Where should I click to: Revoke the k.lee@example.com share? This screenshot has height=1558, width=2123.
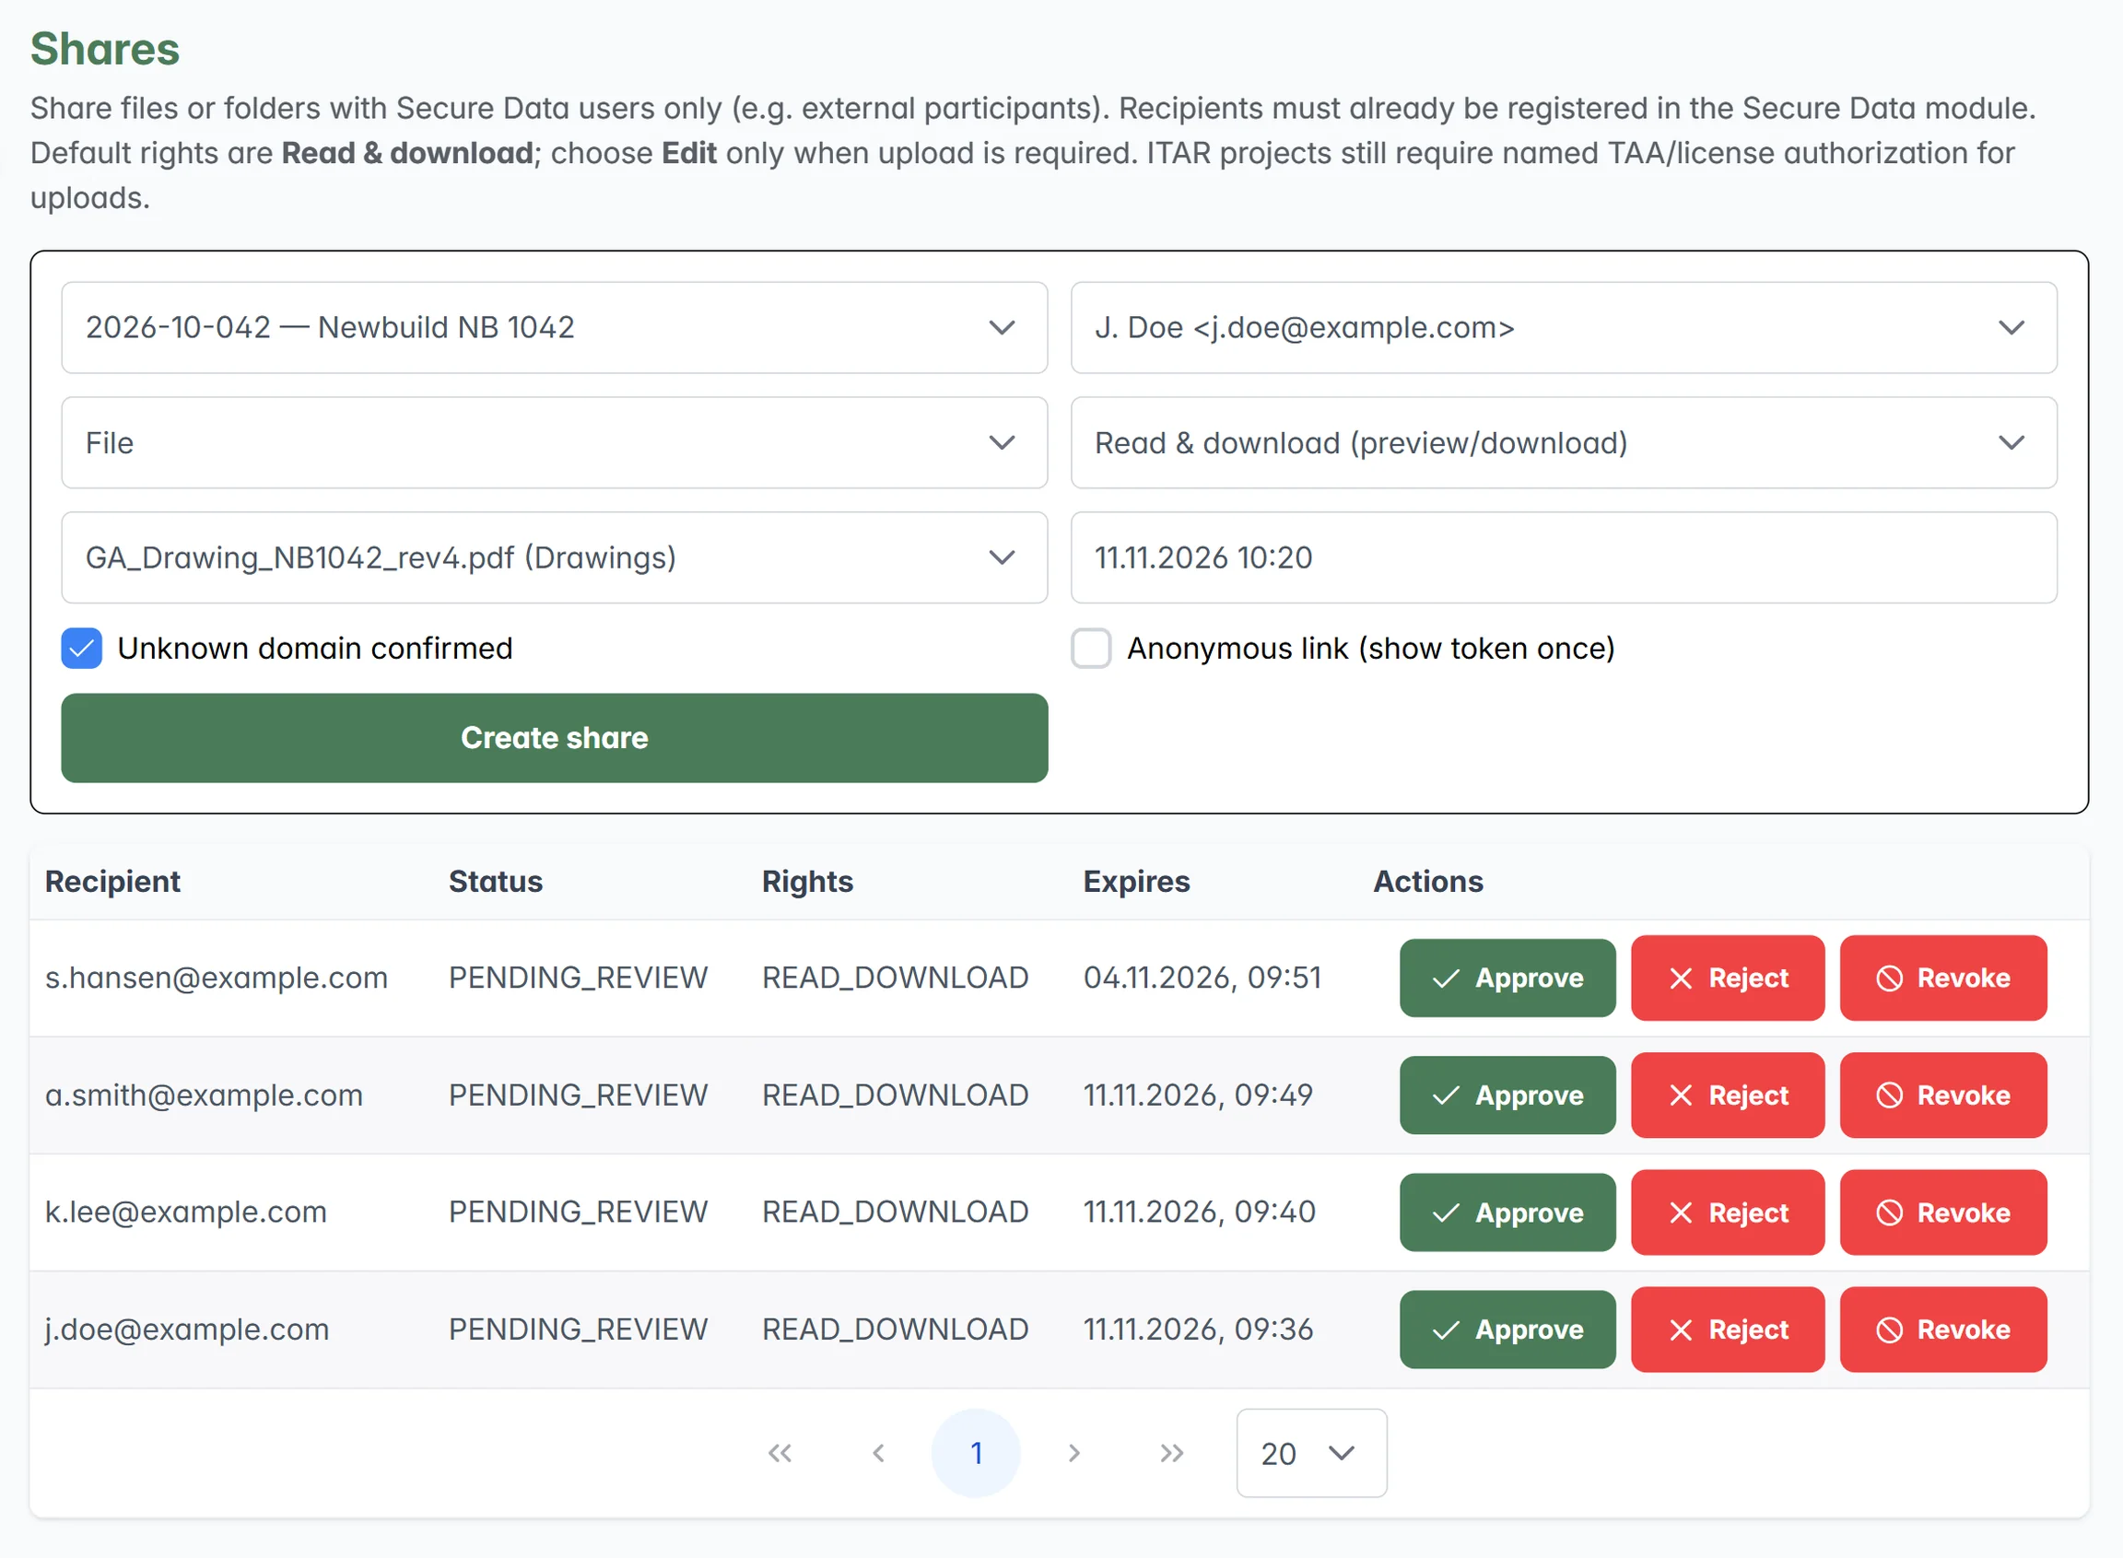1943,1212
